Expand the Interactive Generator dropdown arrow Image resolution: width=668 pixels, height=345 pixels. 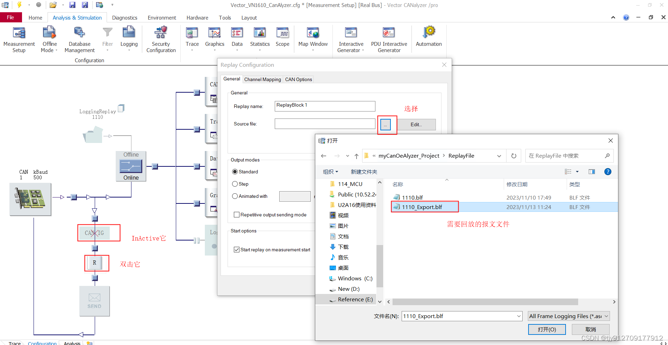tap(363, 50)
